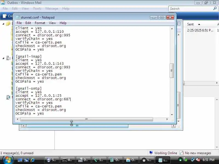The image size is (219, 164).
Task: Open Windows Mail Tools menu
Action: coord(37,8)
